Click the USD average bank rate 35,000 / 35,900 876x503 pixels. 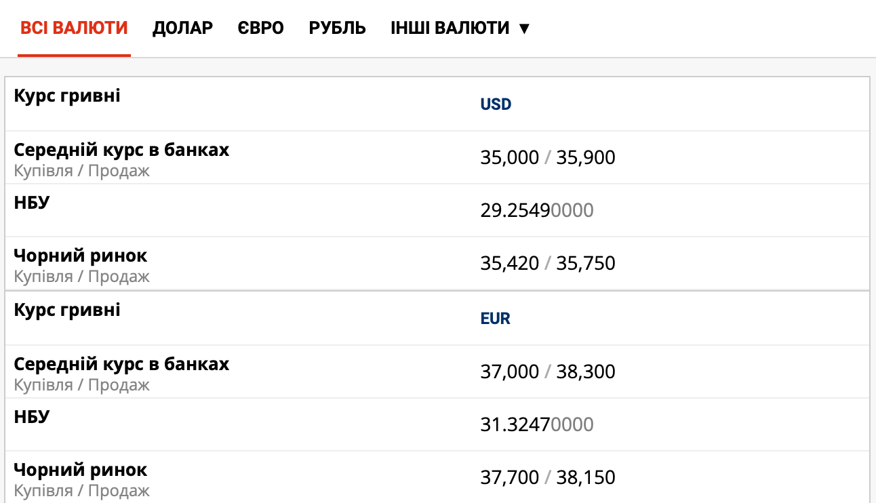click(x=548, y=158)
